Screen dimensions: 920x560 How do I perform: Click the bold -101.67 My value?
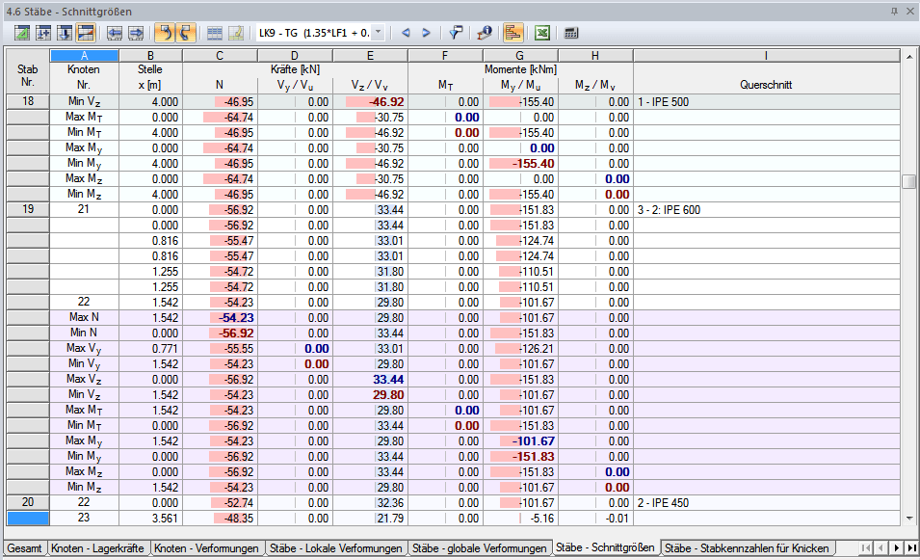(520, 440)
